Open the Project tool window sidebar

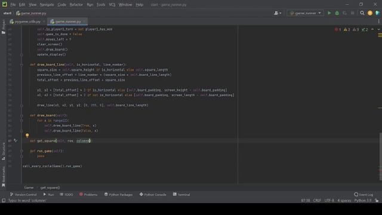click(x=4, y=27)
